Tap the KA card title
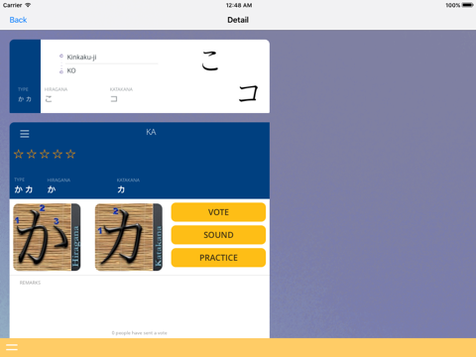476x357 pixels. tap(151, 132)
